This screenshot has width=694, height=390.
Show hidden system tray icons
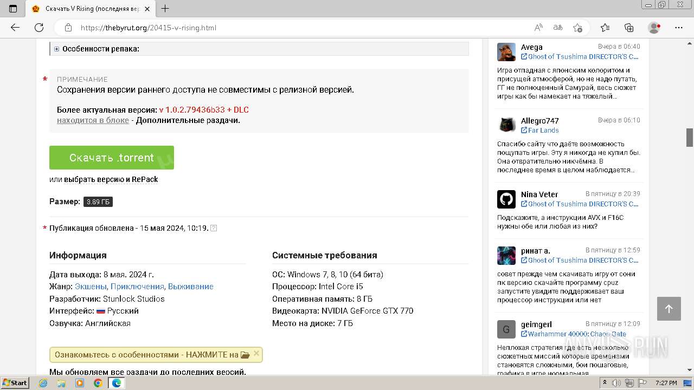606,383
